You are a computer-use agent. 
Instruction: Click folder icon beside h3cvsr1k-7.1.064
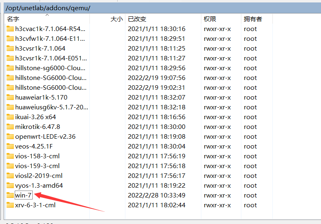10,48
